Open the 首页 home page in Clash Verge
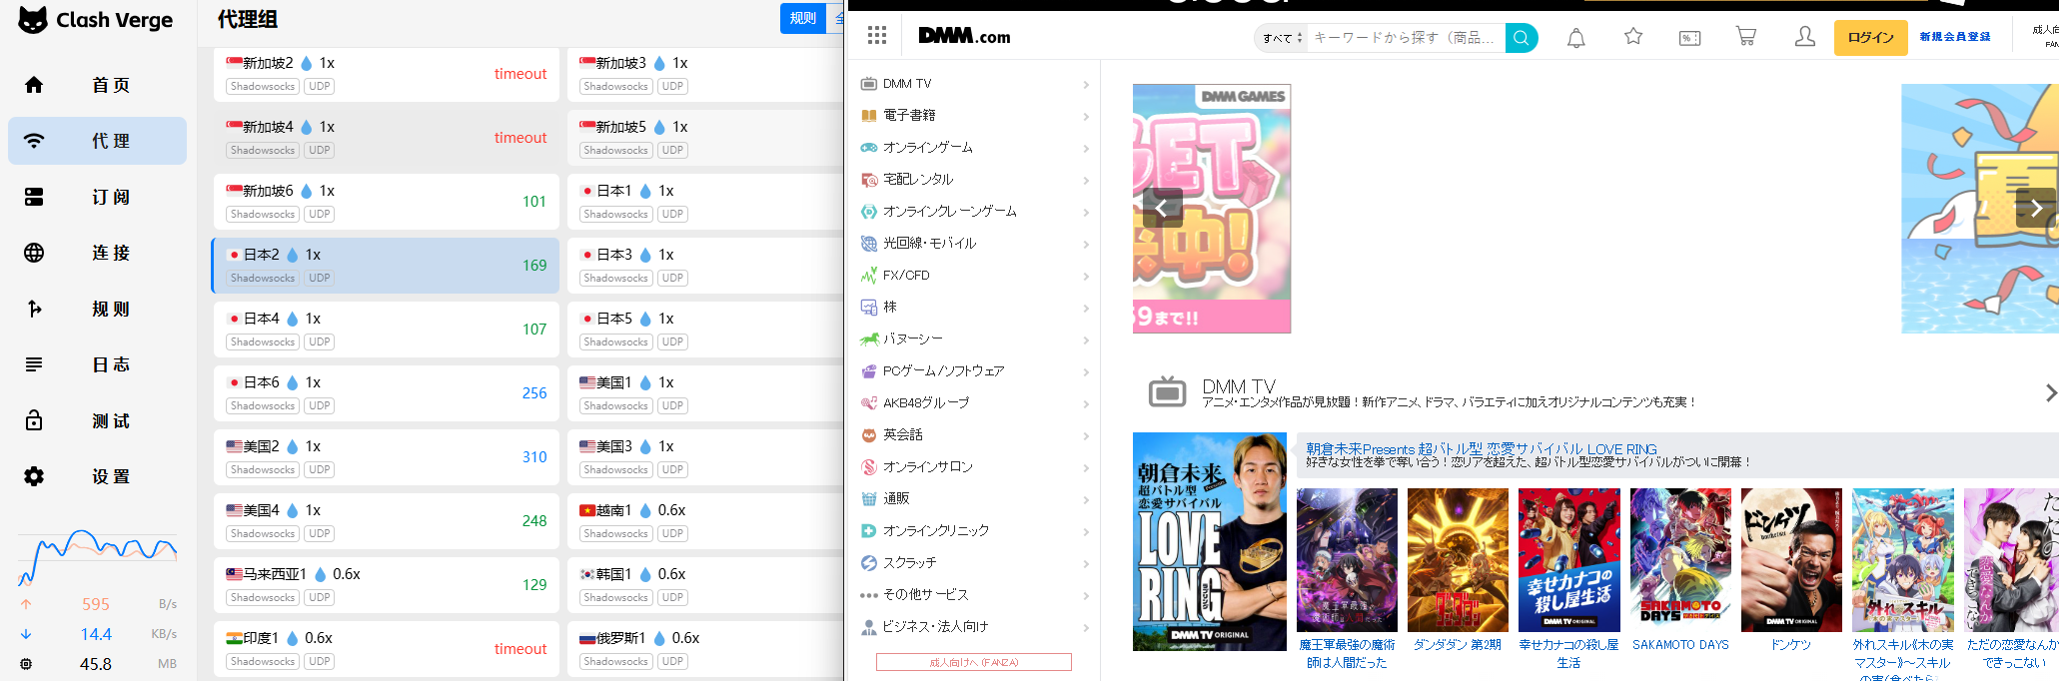 [x=97, y=85]
